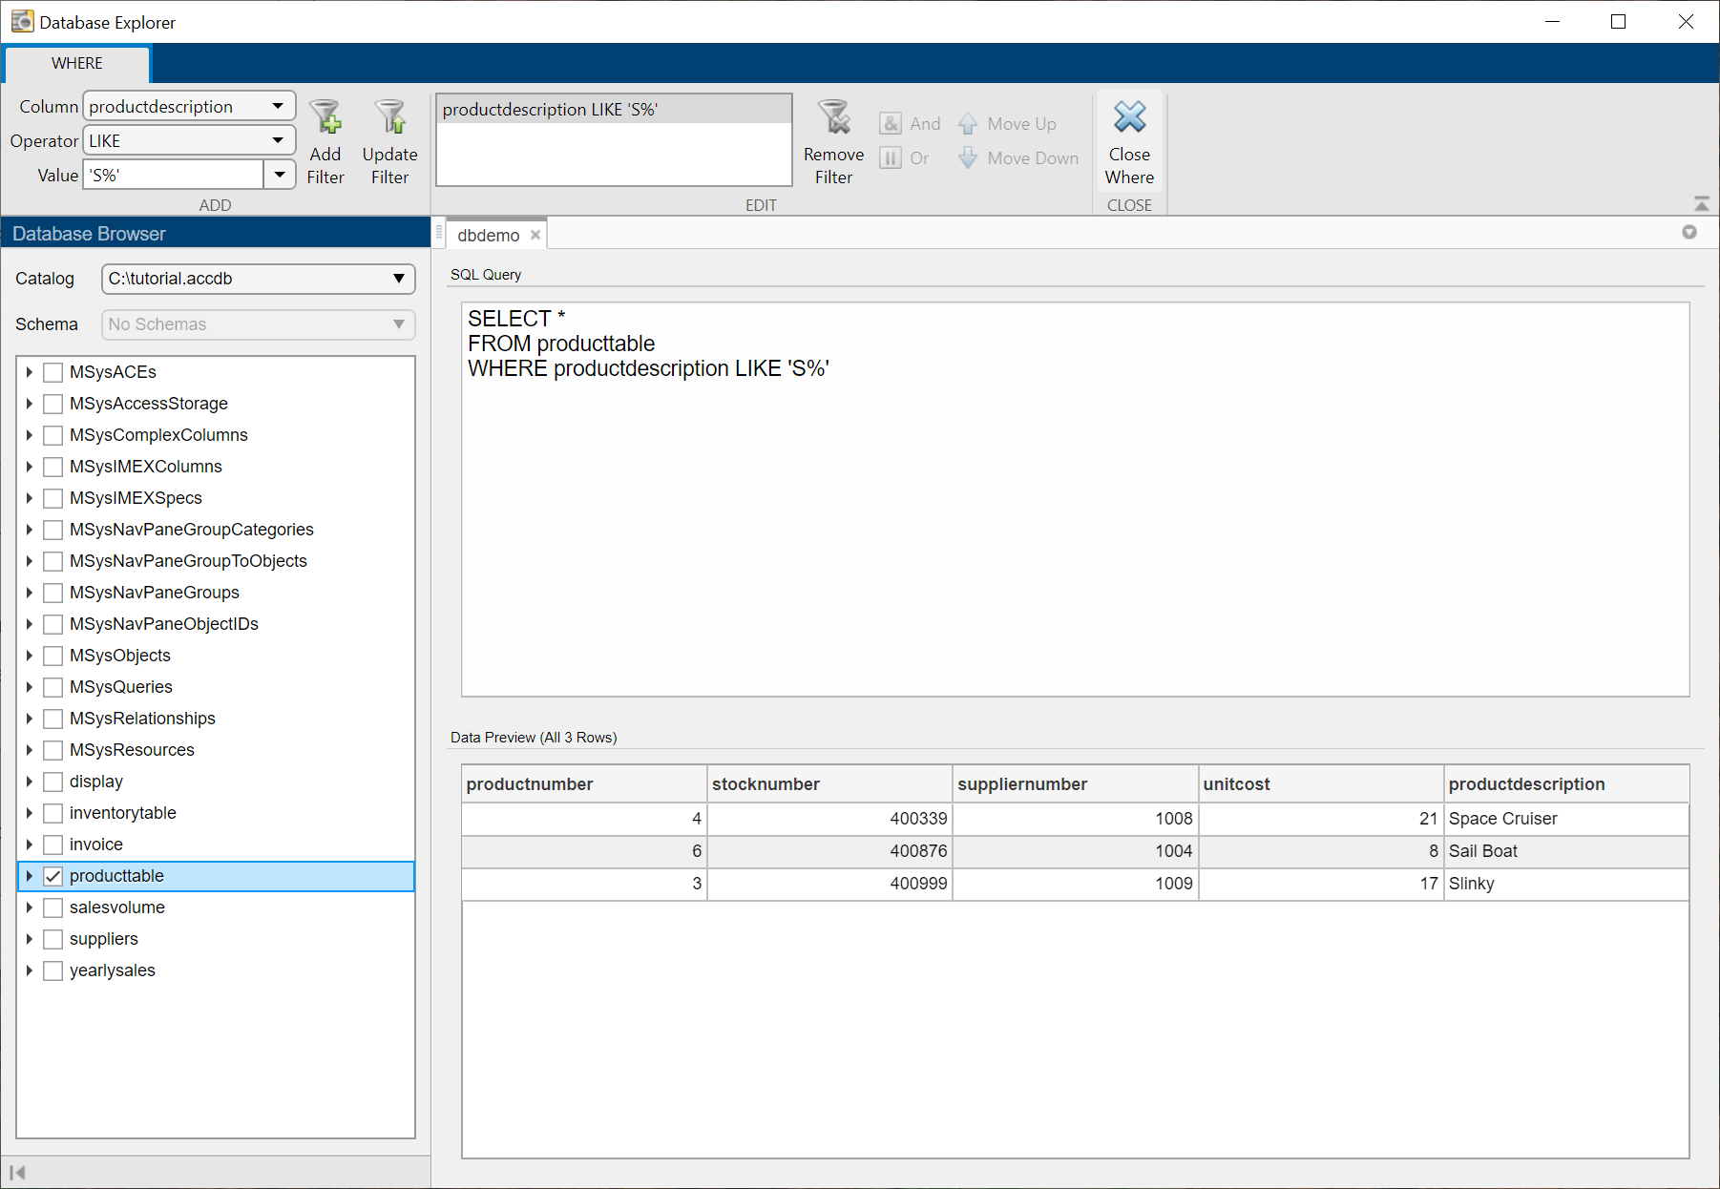Click the Move Down arrow icon

tap(968, 158)
